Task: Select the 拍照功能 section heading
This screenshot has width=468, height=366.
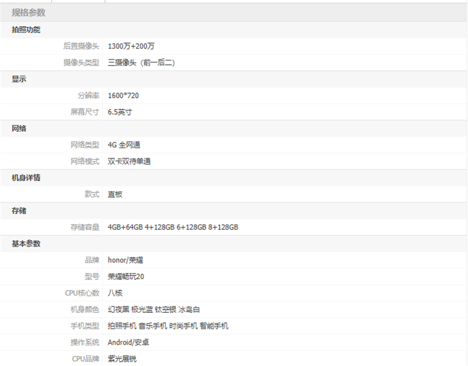Action: 26,29
